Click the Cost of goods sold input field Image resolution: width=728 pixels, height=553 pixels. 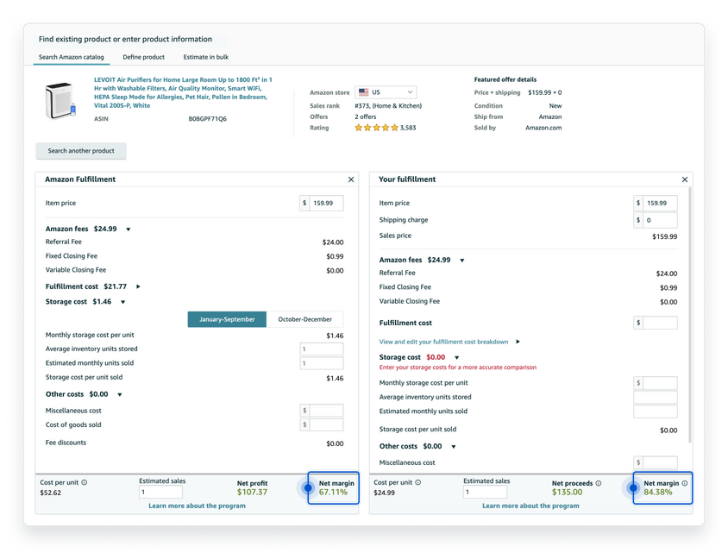click(x=322, y=424)
